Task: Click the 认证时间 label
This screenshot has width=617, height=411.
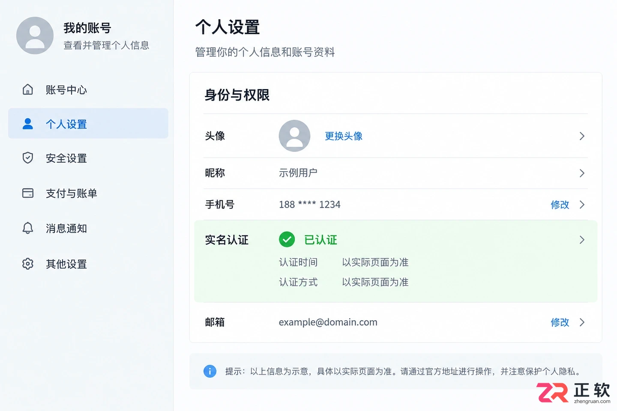Action: pos(298,262)
